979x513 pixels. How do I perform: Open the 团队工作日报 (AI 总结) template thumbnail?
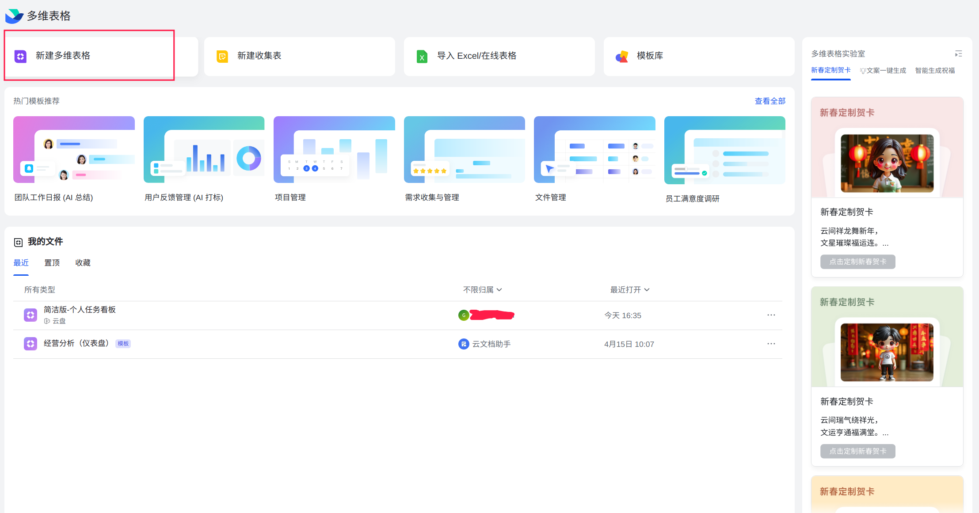point(74,150)
